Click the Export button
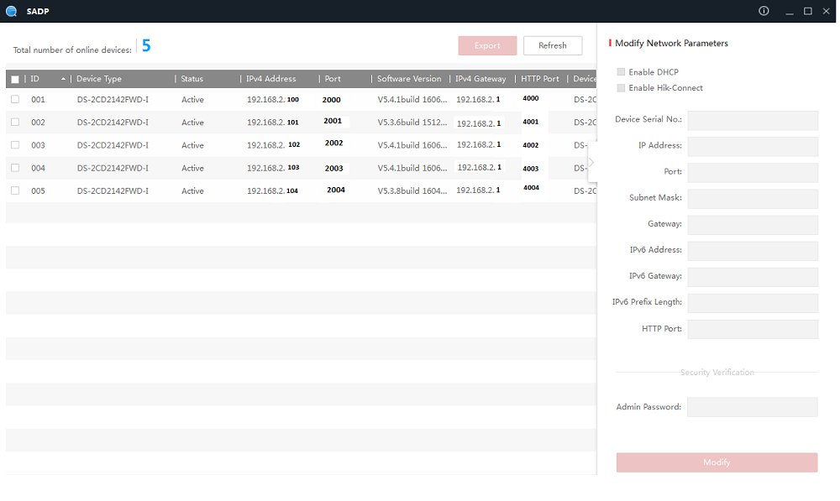 (487, 45)
